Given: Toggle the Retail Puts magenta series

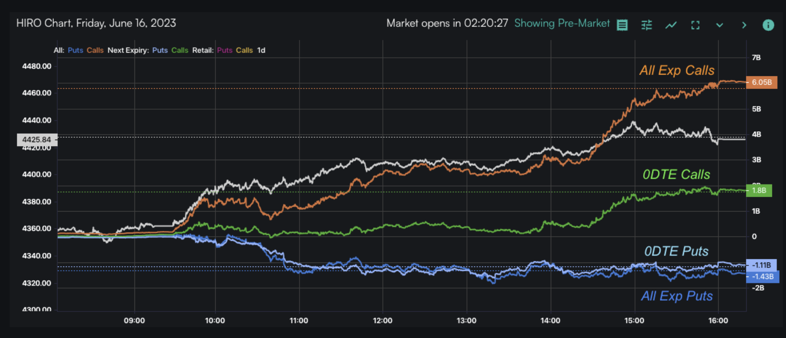Looking at the screenshot, I should (224, 50).
